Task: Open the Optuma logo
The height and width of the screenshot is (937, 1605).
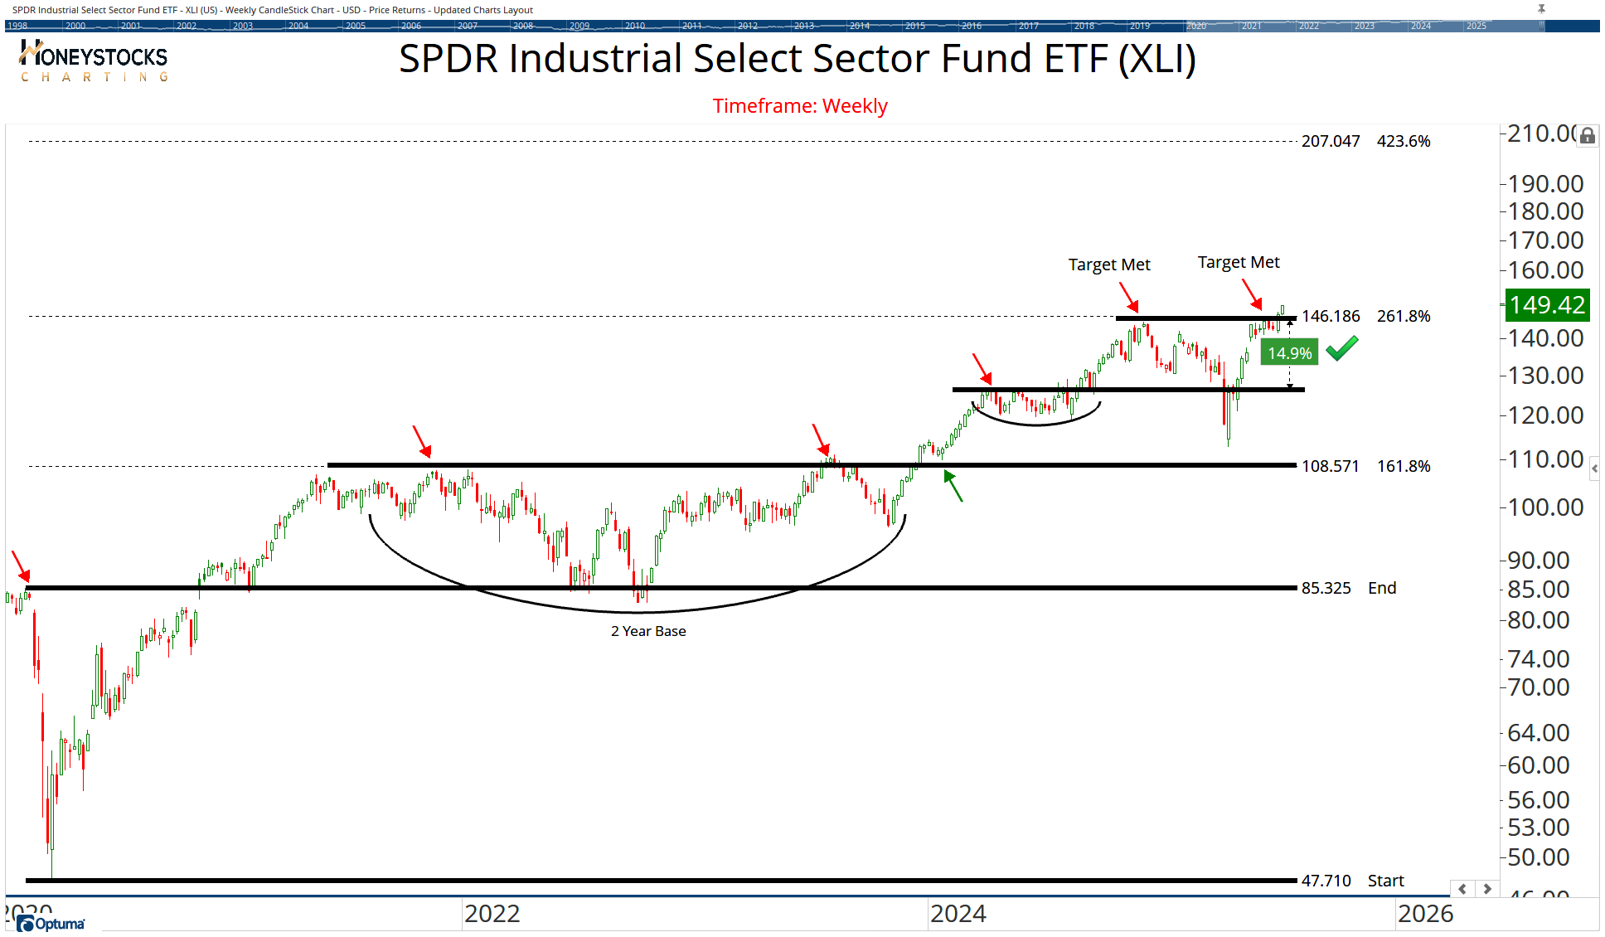Action: [50, 921]
